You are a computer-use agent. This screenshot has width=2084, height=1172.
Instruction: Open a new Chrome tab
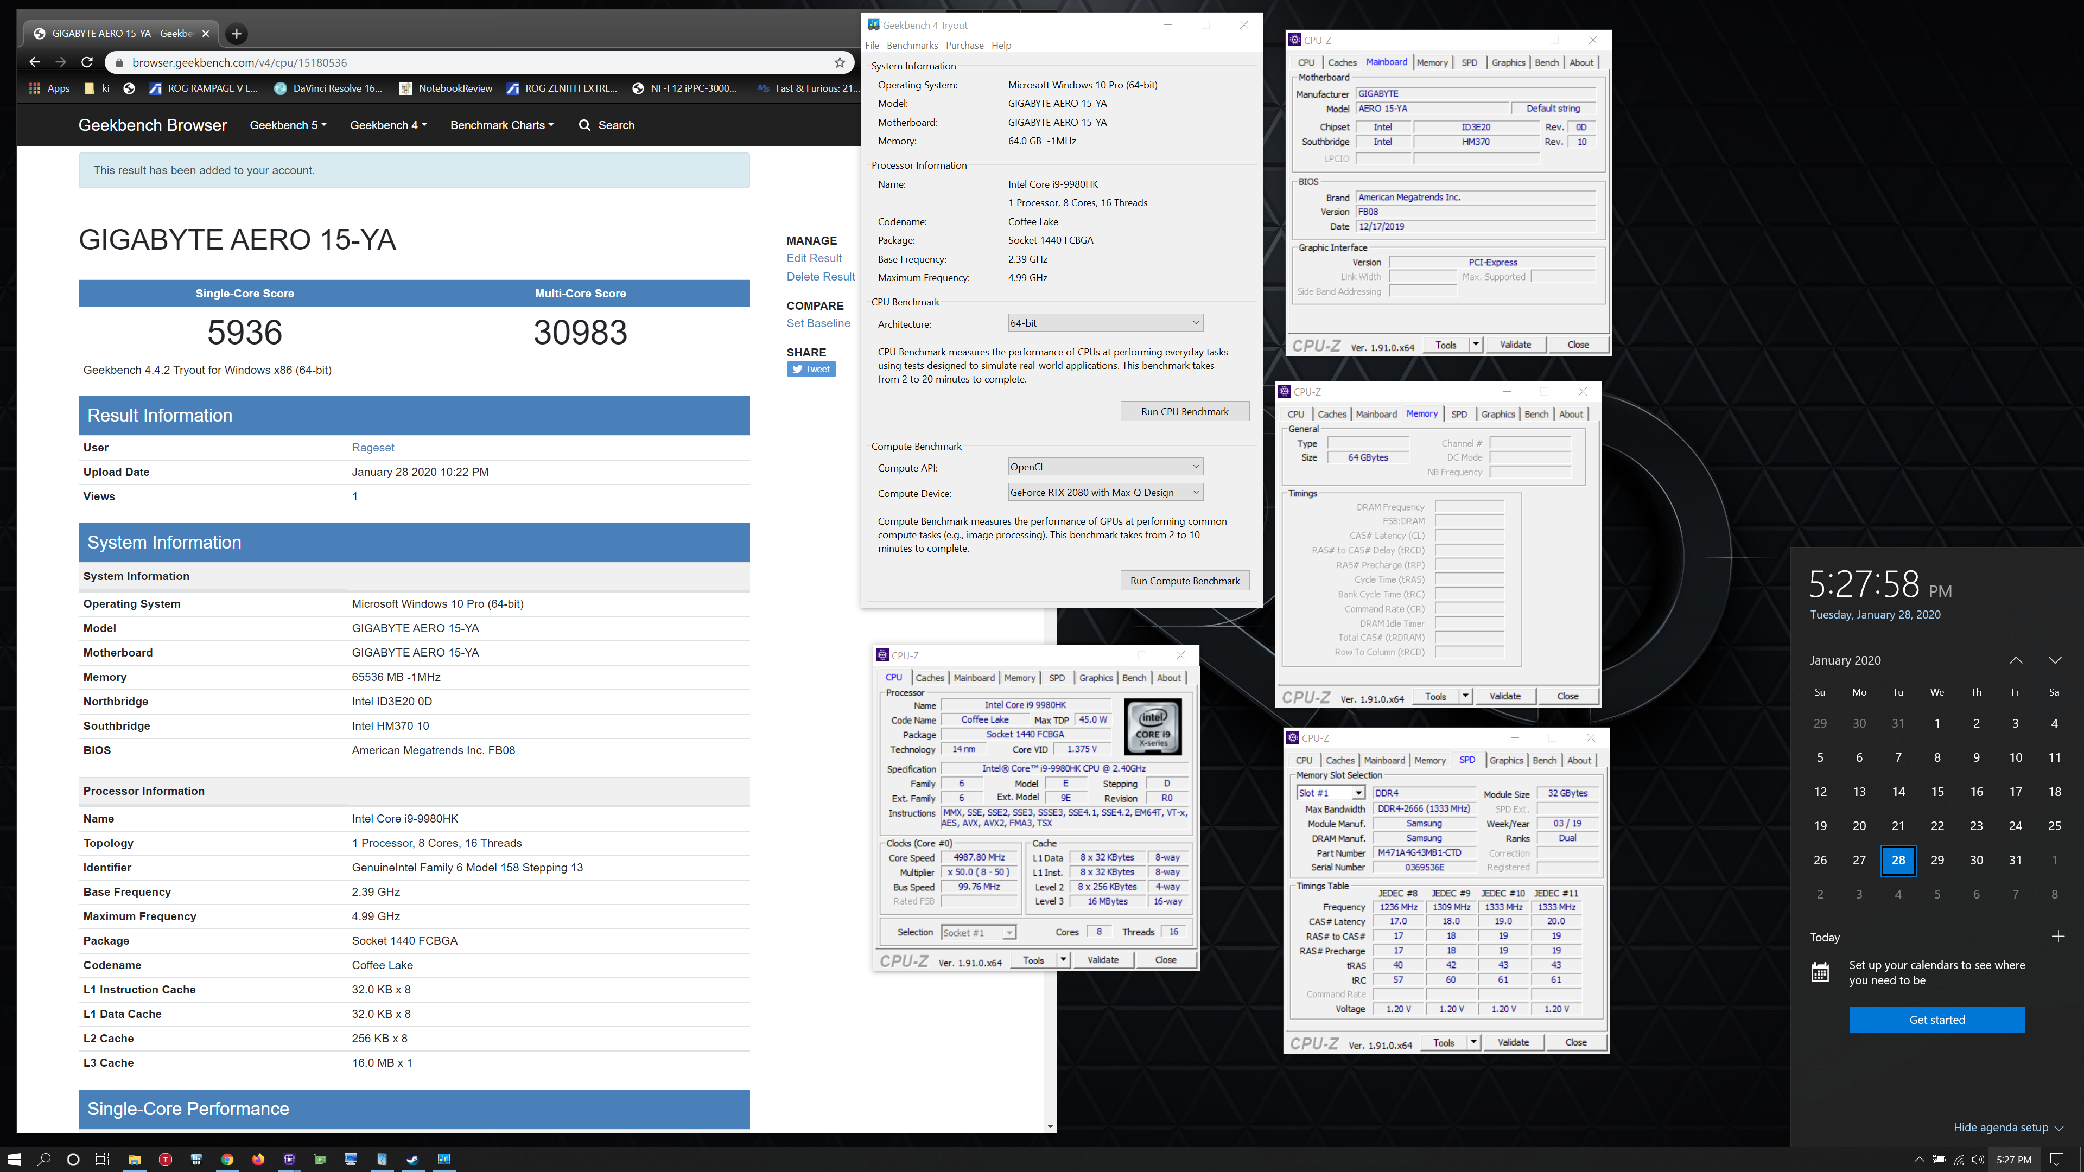236,33
